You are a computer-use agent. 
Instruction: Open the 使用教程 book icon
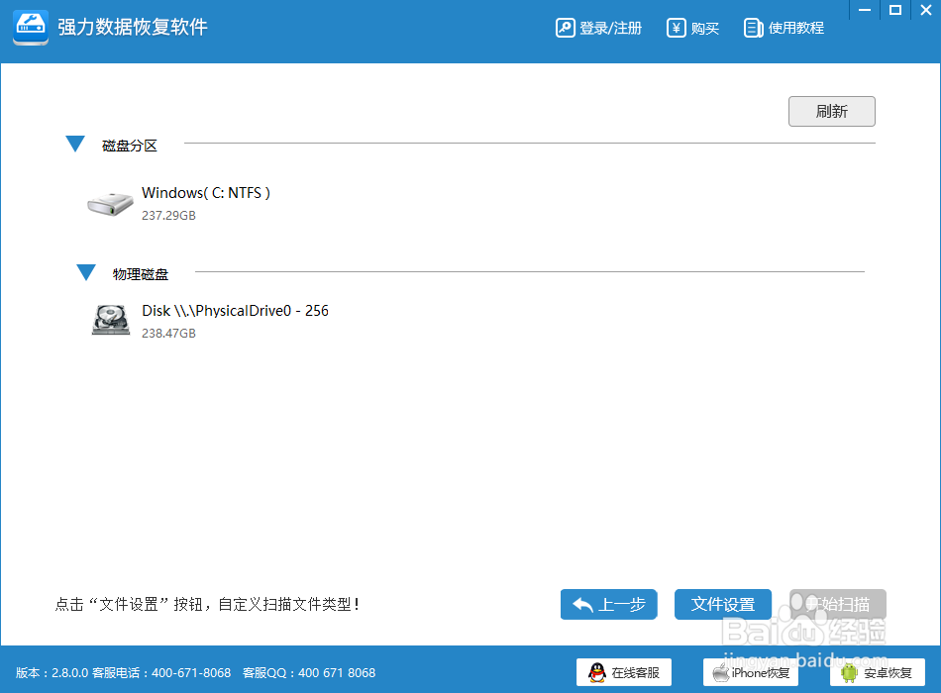[x=754, y=28]
